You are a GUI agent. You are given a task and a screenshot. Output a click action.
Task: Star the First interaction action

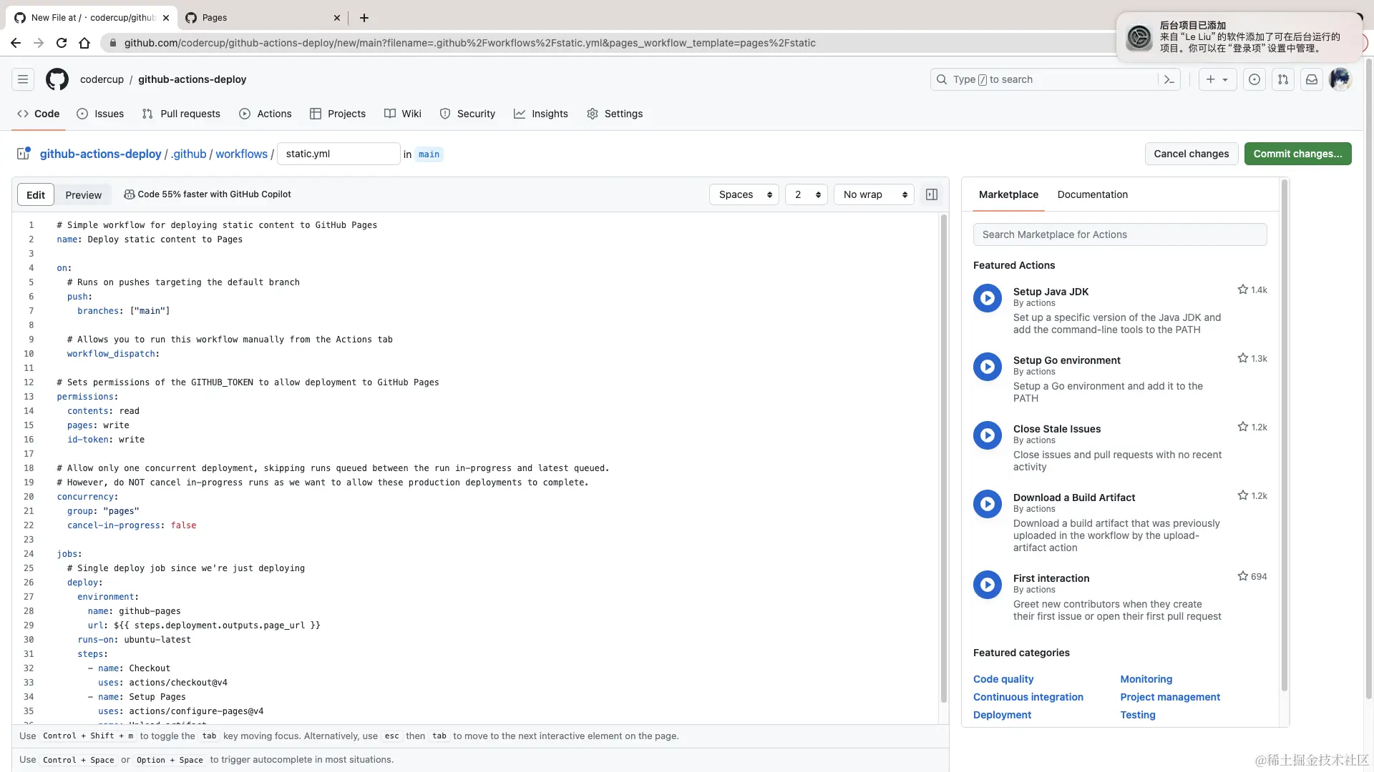[1243, 576]
